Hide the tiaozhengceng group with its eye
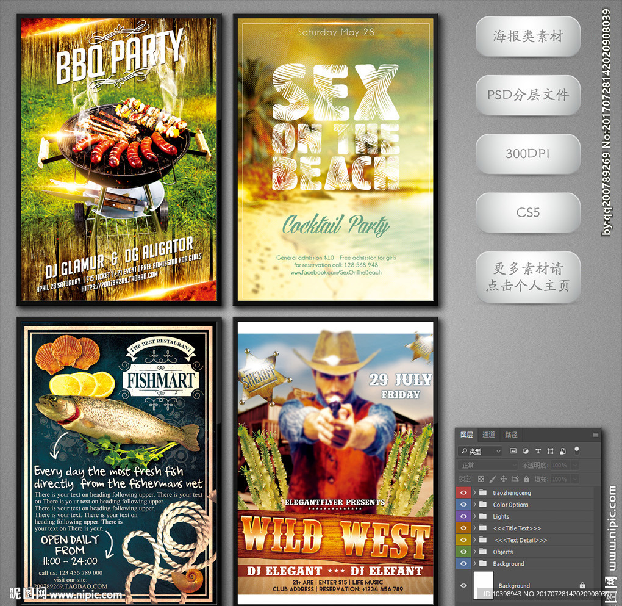Viewport: 622px width, 606px height. point(463,493)
